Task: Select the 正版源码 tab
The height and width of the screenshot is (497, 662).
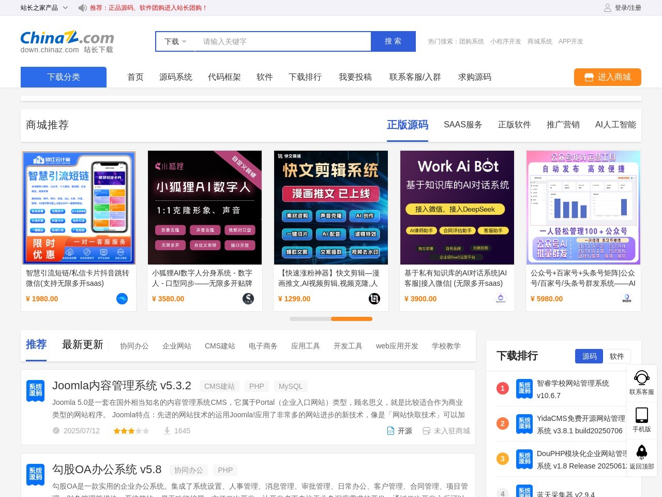Action: coord(408,125)
